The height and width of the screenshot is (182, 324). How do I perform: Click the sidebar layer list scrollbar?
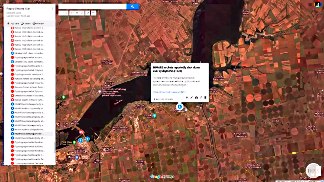[54, 147]
